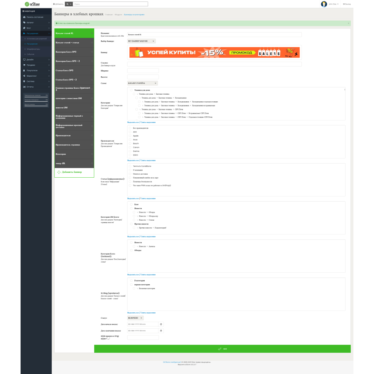Viewport: 374px width, 374px height.
Task: Click the search magnifier icon button
Action: (x=68, y=4)
